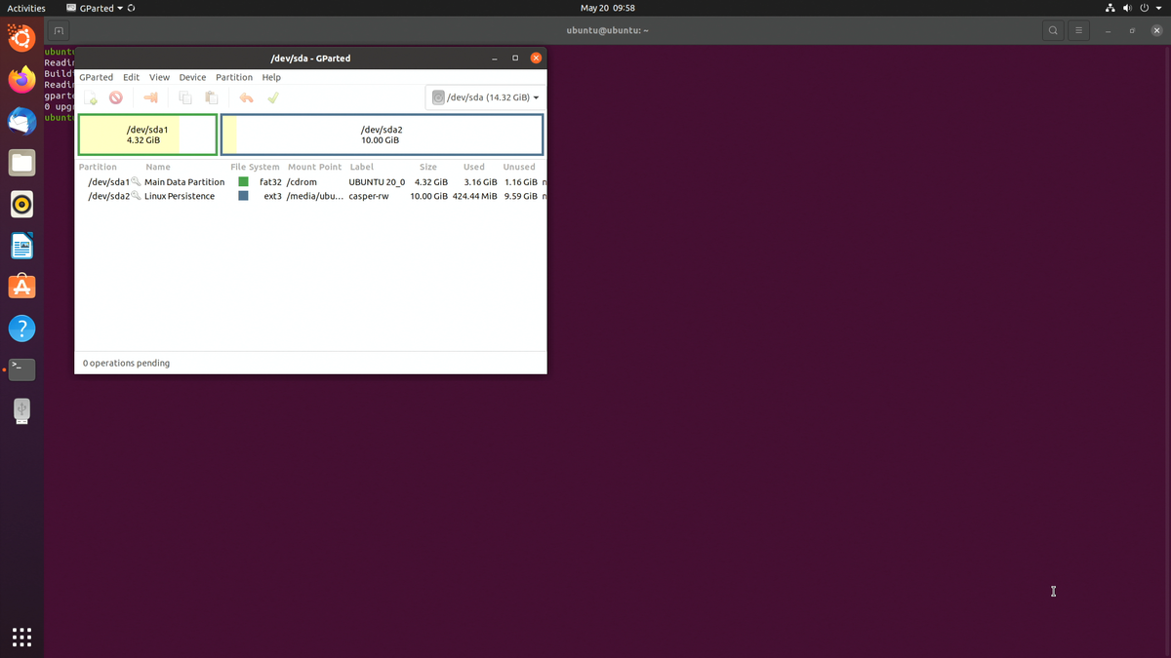
Task: Click the date and time clock
Action: (x=608, y=8)
